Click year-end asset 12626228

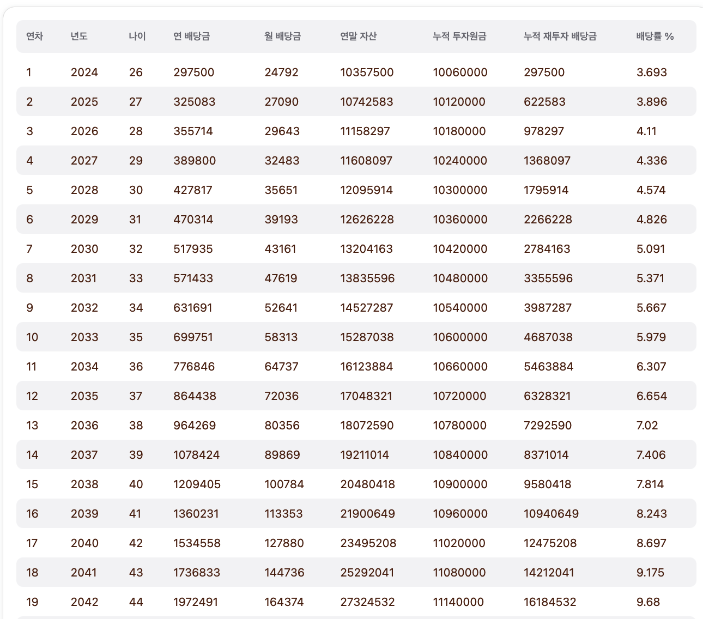[x=367, y=220]
